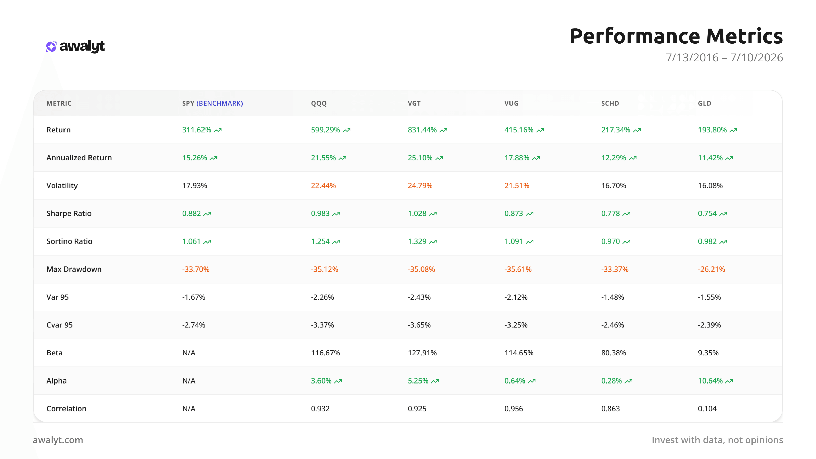Click the Performance Metrics title
816x459 pixels.
(676, 36)
